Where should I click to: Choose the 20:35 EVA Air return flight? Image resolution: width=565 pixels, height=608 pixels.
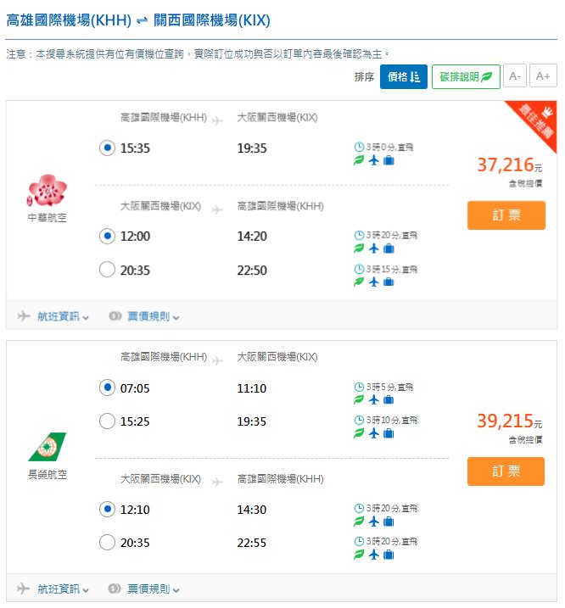(107, 543)
